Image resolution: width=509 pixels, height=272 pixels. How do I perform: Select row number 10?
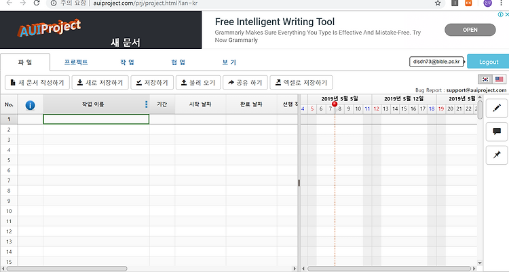9,211
